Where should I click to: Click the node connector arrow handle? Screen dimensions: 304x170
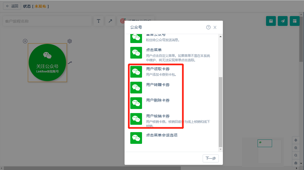70,62
